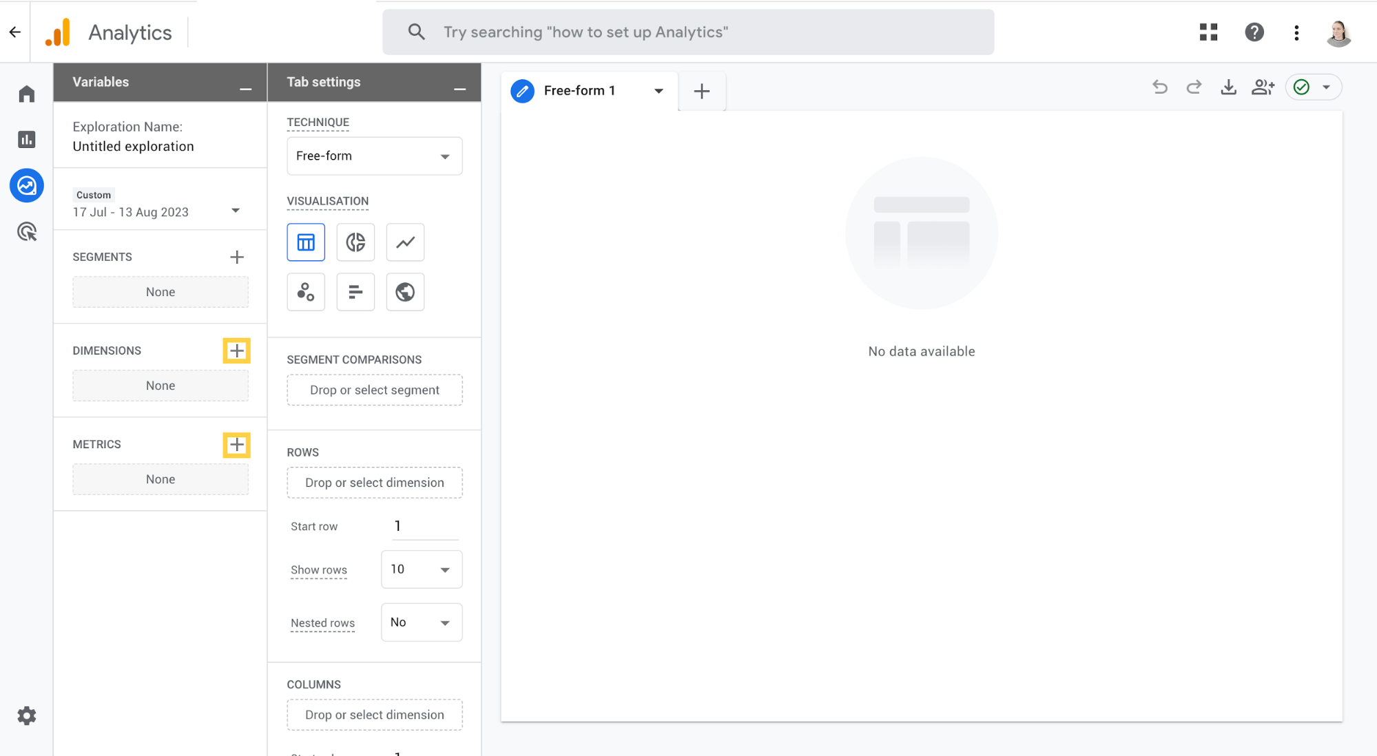The height and width of the screenshot is (756, 1377).
Task: Collapse the Variables panel
Action: pos(245,89)
